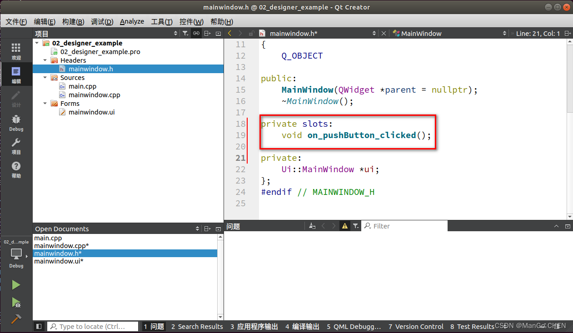Open the 编辑(E) menu
The height and width of the screenshot is (333, 573).
tap(45, 21)
